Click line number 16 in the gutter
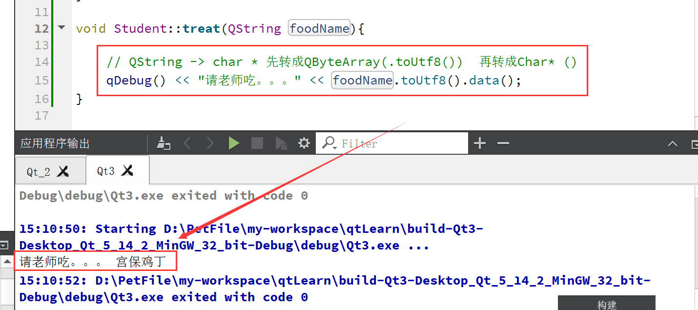This screenshot has width=698, height=310. 42,98
